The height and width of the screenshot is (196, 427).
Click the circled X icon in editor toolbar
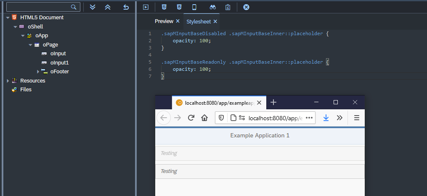click(x=247, y=7)
